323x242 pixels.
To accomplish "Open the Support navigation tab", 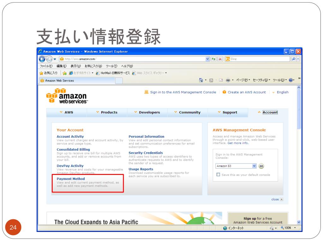I will click(228, 112).
